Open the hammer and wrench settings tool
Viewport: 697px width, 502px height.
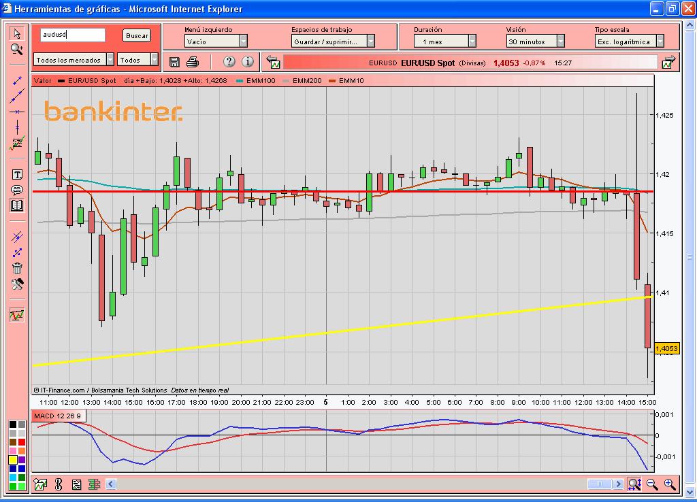[x=17, y=284]
